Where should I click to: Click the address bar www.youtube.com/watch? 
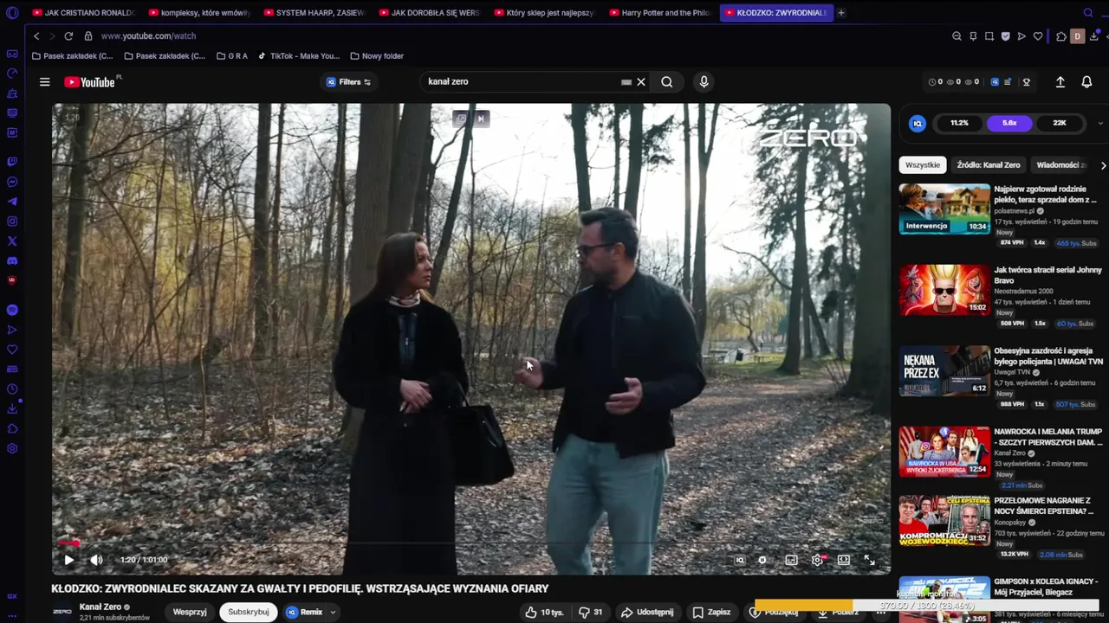[148, 36]
